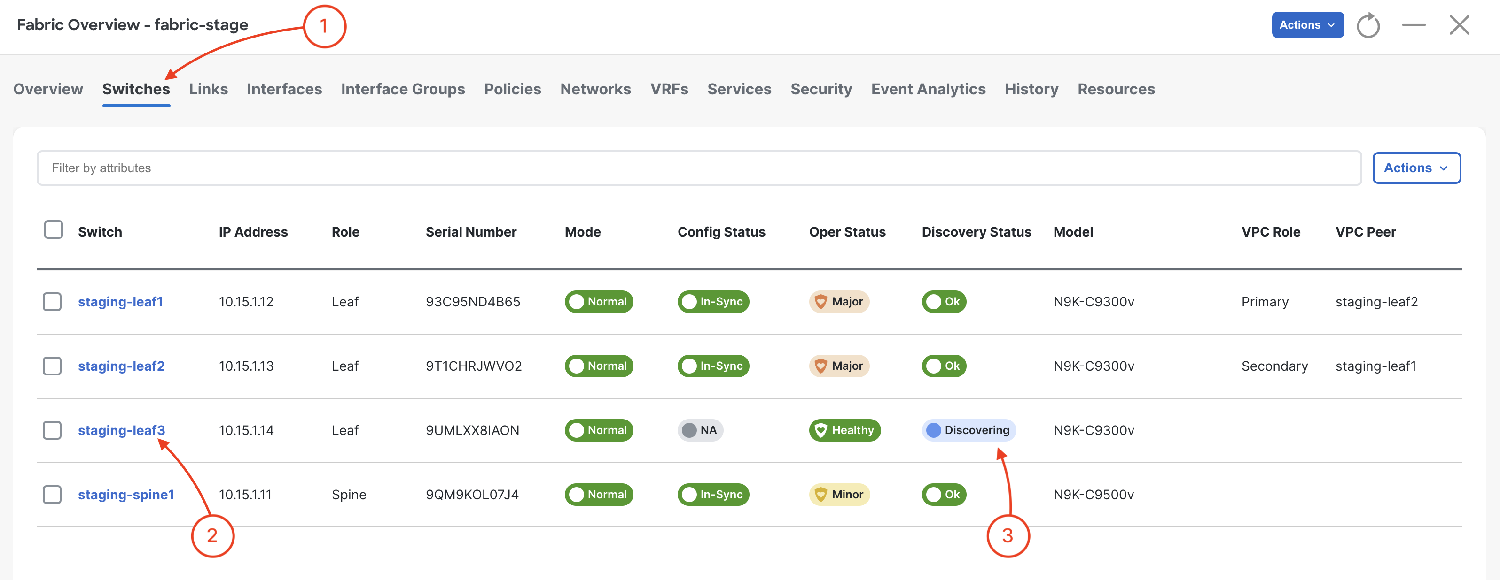This screenshot has width=1500, height=580.
Task: Minimize the Fabric Overview panel
Action: 1413,25
